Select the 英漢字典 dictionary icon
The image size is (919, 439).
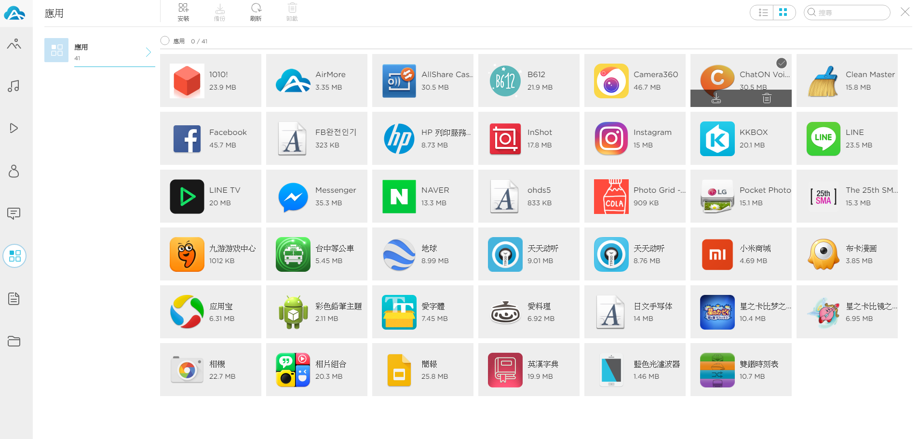(505, 370)
